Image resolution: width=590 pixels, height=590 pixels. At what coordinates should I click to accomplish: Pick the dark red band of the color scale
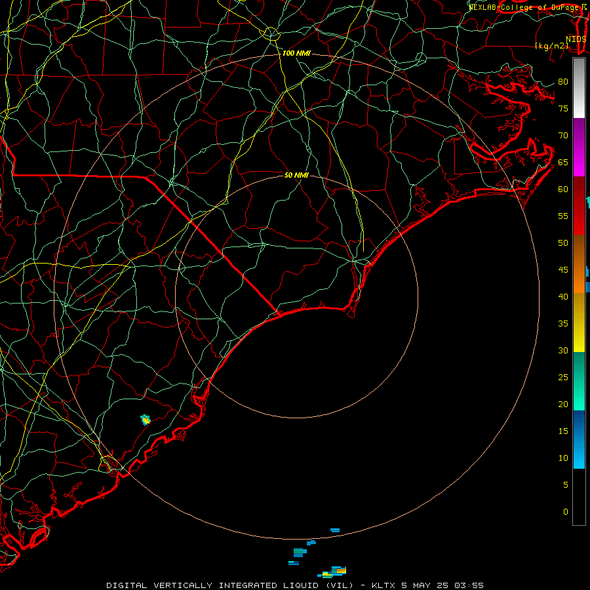(x=579, y=206)
